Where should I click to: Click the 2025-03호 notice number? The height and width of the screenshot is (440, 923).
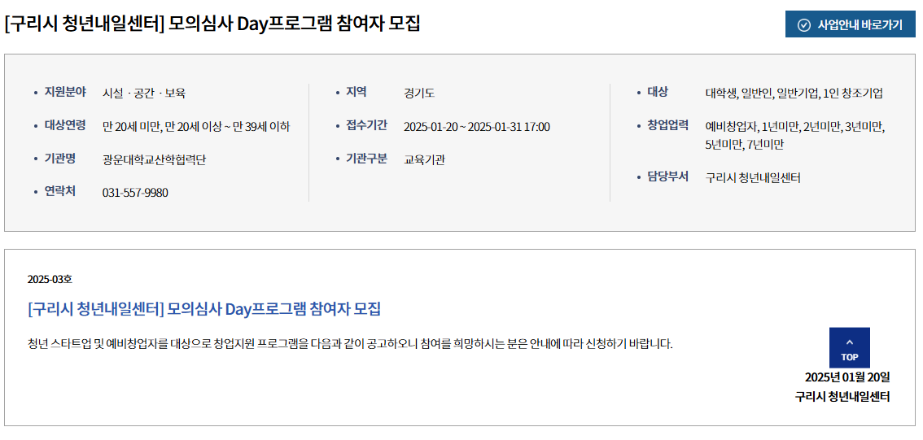(x=50, y=280)
